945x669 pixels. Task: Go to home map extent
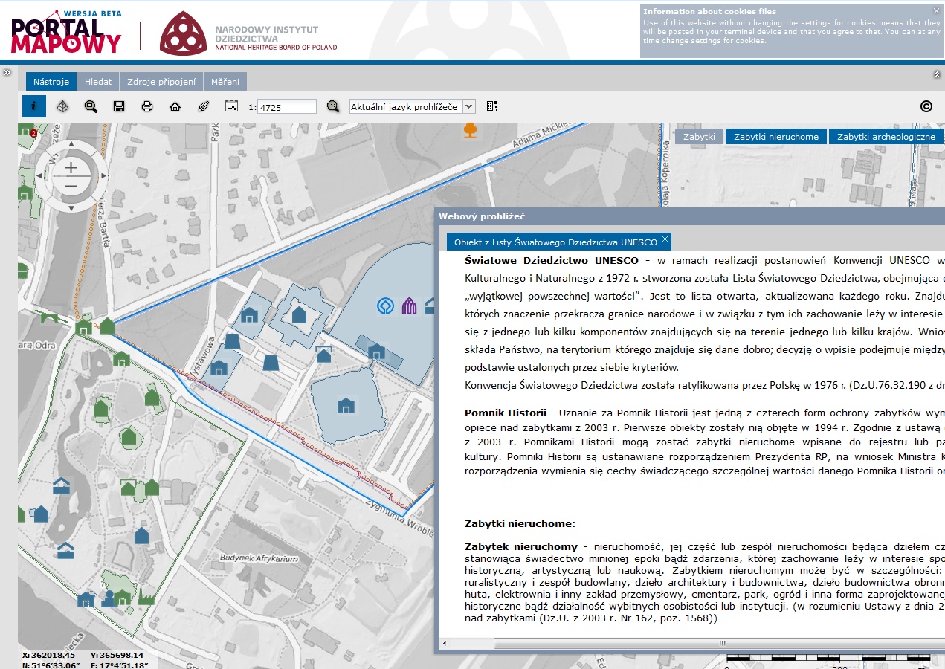(x=175, y=106)
